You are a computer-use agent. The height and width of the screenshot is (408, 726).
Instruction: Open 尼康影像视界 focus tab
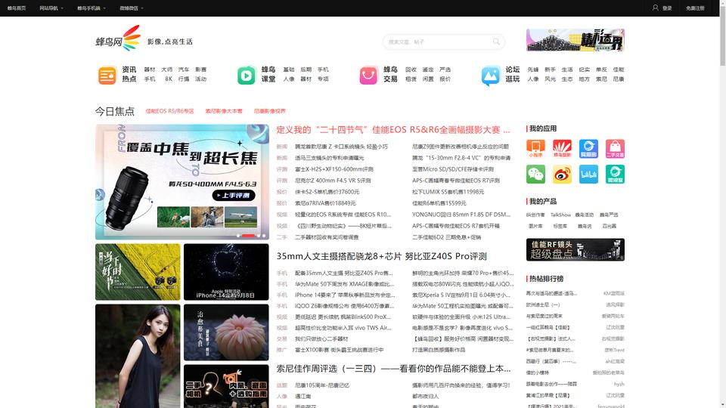click(x=269, y=111)
